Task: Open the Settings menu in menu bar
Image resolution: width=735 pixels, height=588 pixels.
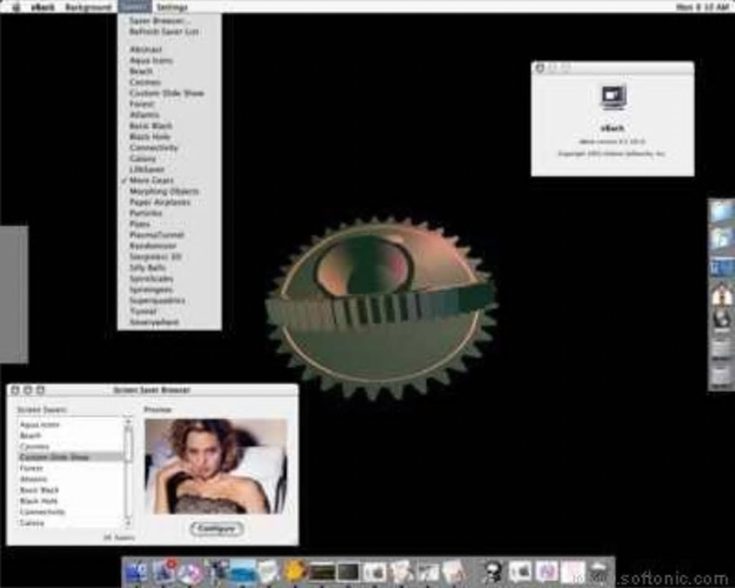Action: [x=172, y=7]
